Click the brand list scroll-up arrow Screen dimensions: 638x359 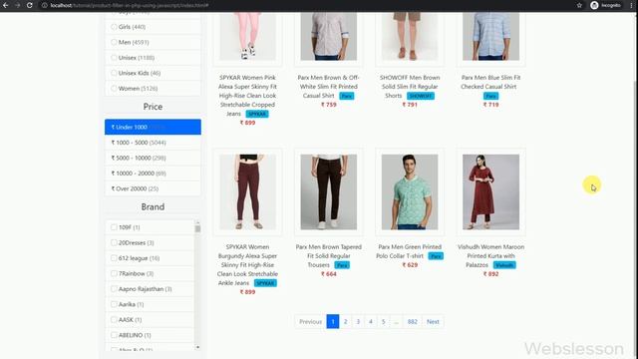tap(197, 222)
